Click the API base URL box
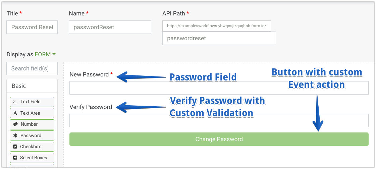This screenshot has height=169, width=376. (x=216, y=26)
